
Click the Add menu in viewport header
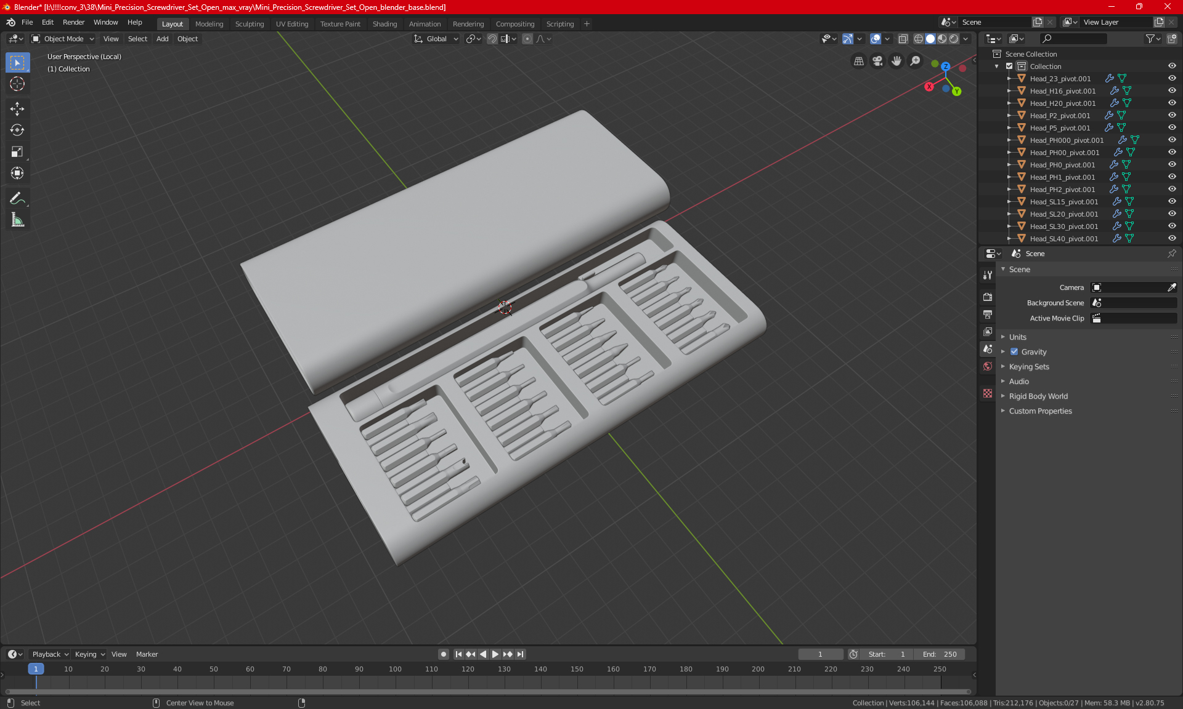click(x=162, y=39)
